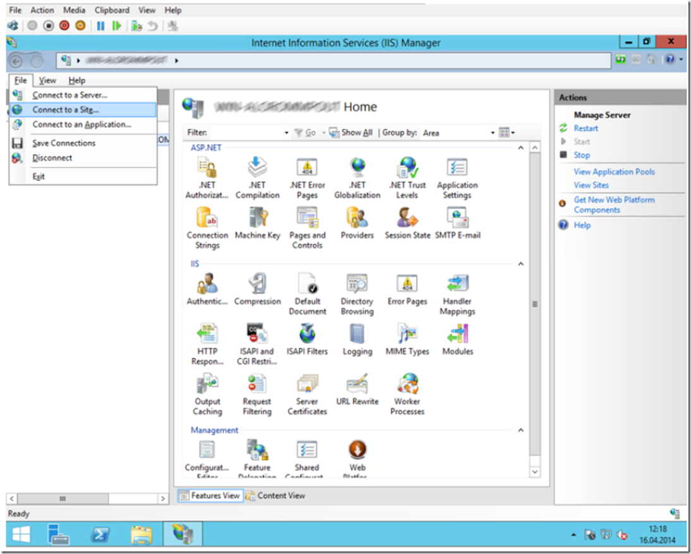Select the Modules icon
This screenshot has width=691, height=554.
point(457,340)
